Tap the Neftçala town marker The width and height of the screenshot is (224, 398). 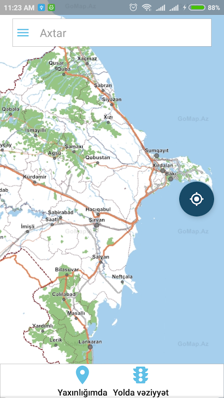click(x=122, y=282)
